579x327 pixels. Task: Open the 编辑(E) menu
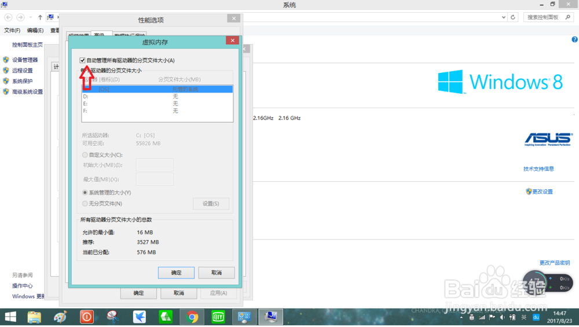35,30
